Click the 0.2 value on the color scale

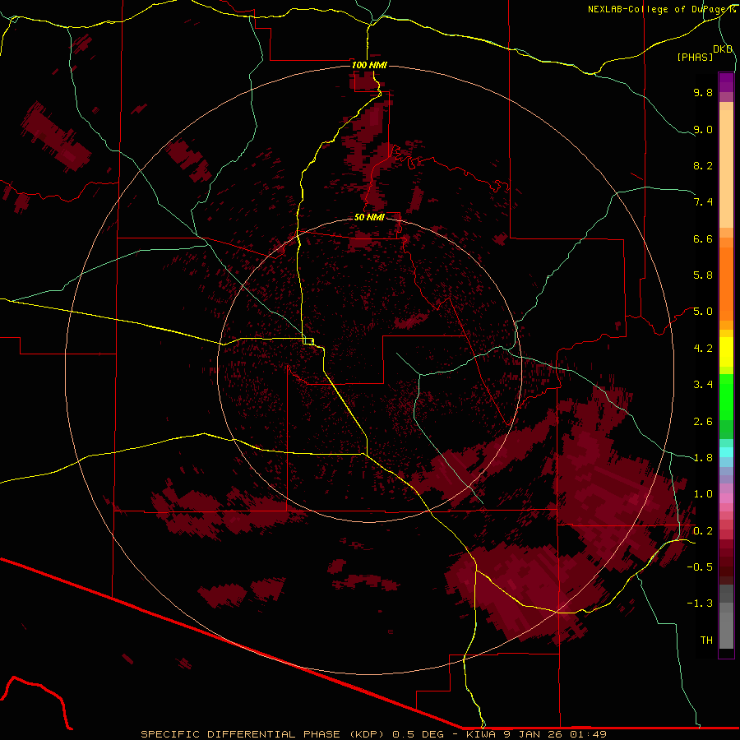click(x=703, y=531)
